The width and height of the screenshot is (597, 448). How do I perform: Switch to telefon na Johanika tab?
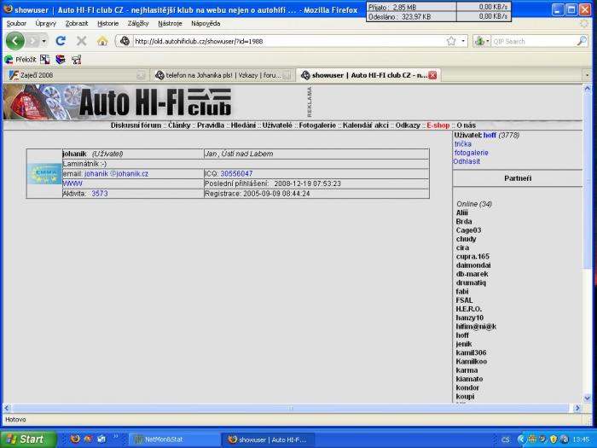pos(223,75)
